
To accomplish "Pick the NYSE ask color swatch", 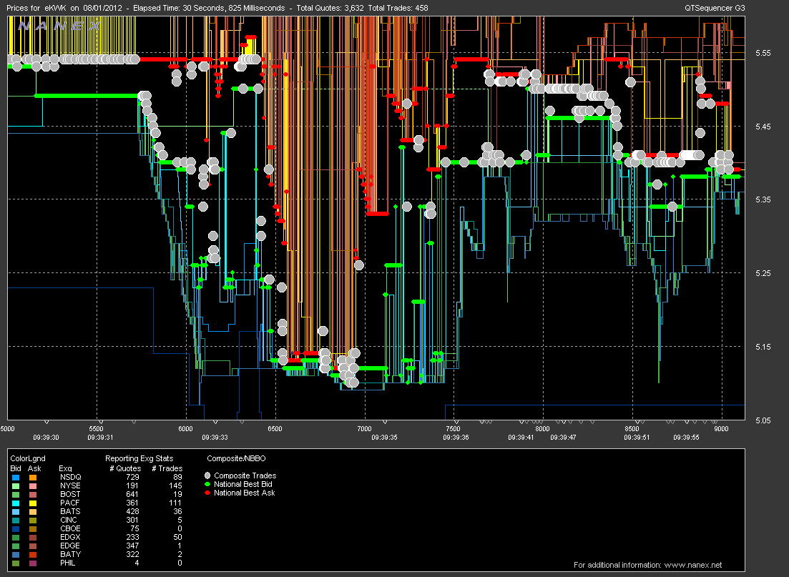I will (33, 485).
